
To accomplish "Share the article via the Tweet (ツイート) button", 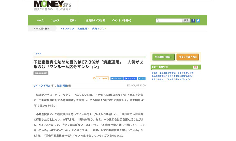I will pos(116,79).
